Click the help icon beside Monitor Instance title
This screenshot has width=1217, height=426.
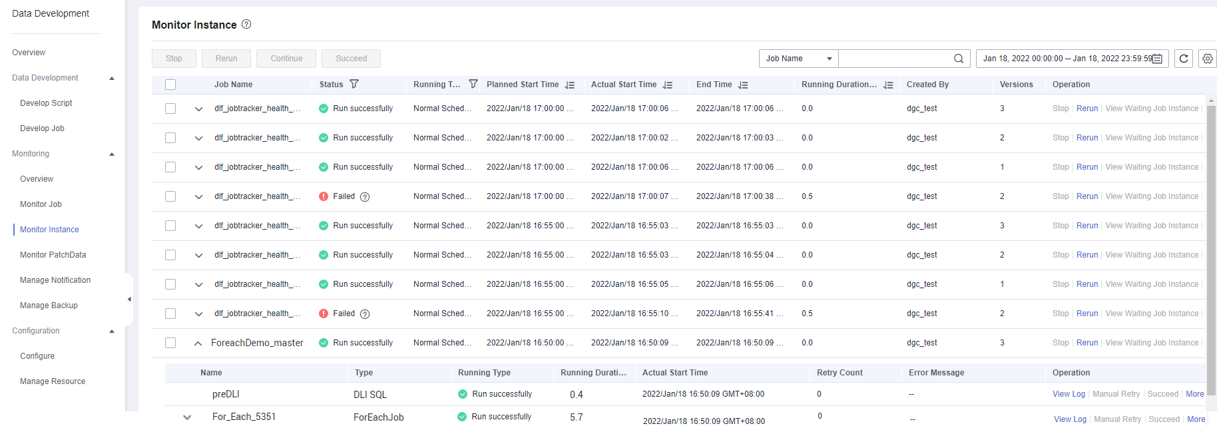tap(246, 25)
